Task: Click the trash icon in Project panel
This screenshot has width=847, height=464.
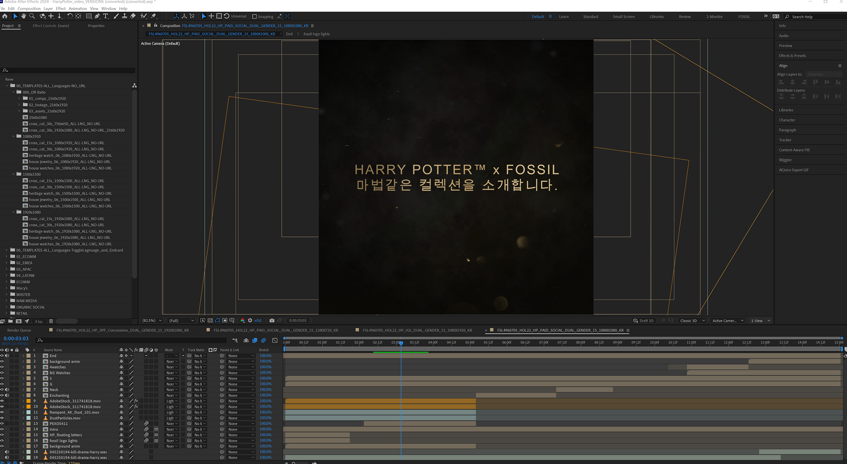Action: [x=51, y=321]
